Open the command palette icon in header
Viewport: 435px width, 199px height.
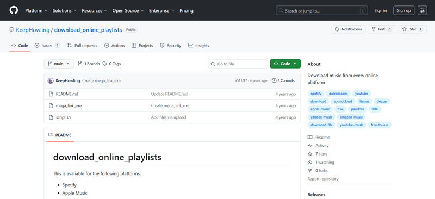422,10
